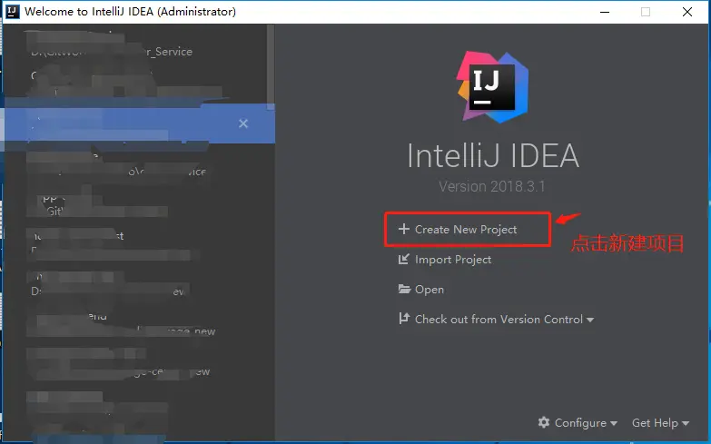Expand the Get Help dropdown arrow
The image size is (711, 444).
pyautogui.click(x=686, y=423)
